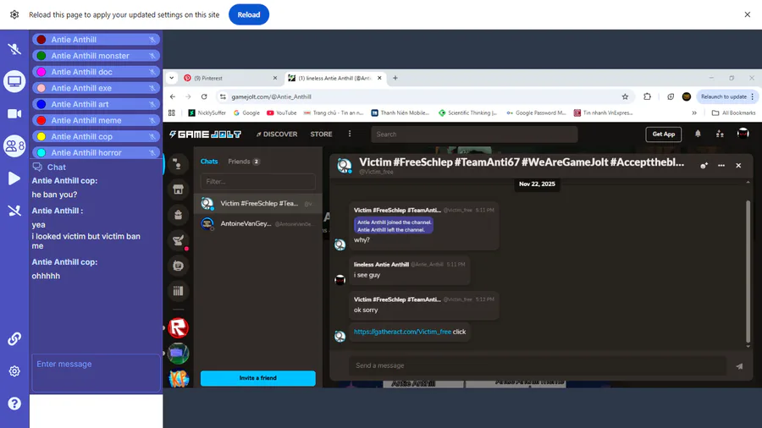This screenshot has width=762, height=428.
Task: Click the Game Jolt Search field
Action: tap(474, 134)
